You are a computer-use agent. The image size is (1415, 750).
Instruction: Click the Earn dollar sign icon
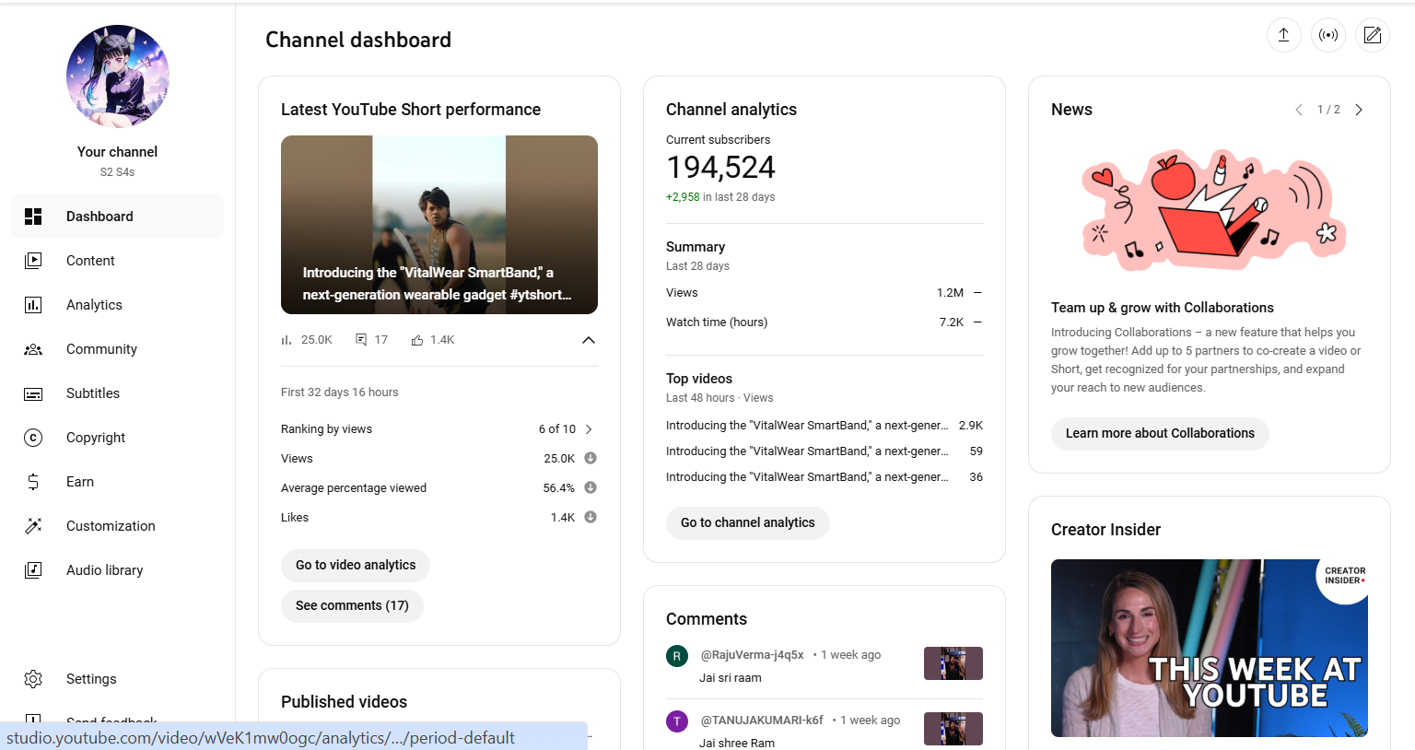33,482
